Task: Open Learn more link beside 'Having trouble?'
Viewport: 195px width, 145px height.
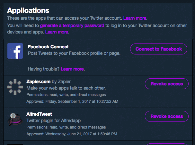Action: point(72,69)
